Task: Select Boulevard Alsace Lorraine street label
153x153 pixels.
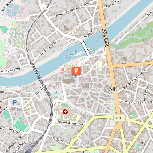Action: (72, 9)
